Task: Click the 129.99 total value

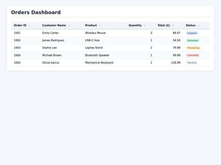Action: [176, 63]
